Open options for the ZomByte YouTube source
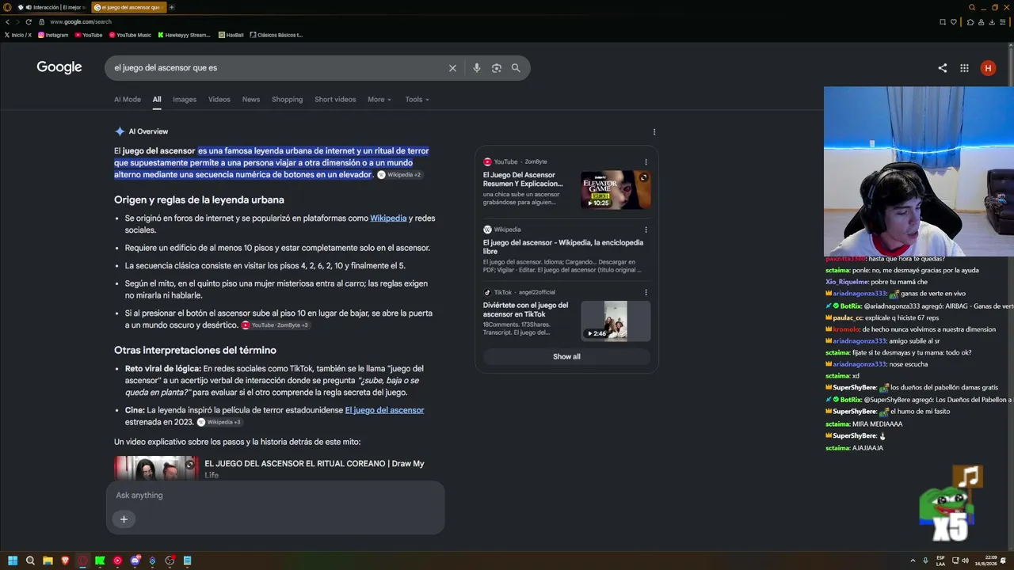The width and height of the screenshot is (1014, 570). click(x=646, y=161)
